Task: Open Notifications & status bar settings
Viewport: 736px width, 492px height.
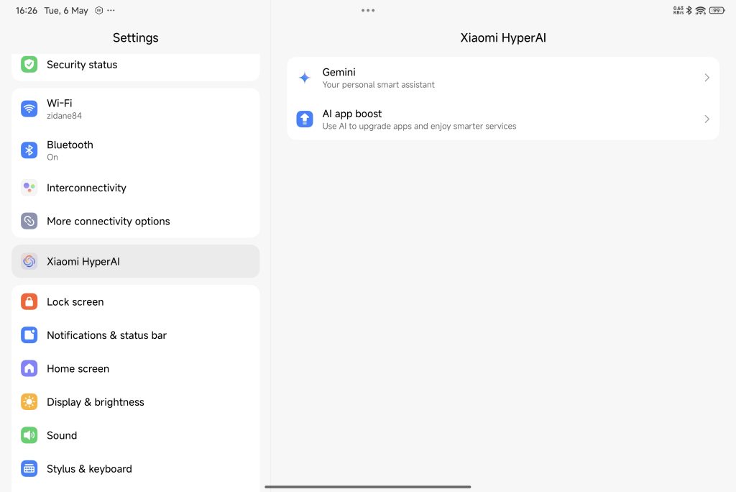Action: (x=106, y=335)
